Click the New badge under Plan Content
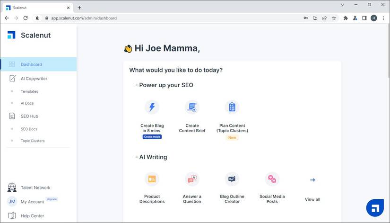Screen dimensions: 390x223 232,137
